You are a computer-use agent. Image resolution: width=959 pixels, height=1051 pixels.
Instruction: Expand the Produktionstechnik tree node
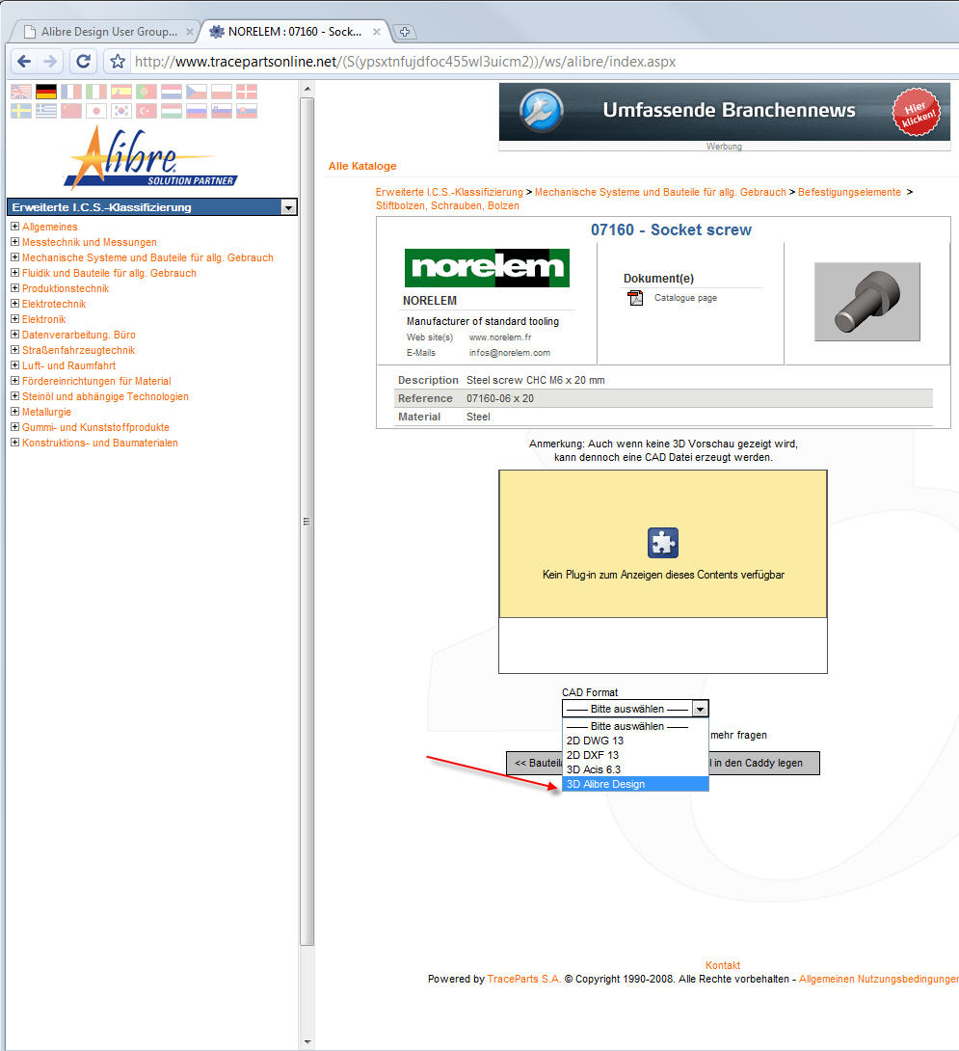point(14,288)
